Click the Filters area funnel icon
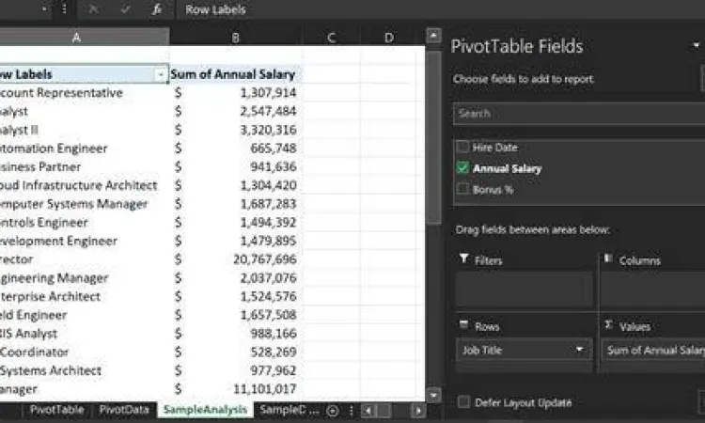Image resolution: width=705 pixels, height=423 pixels. 464,258
